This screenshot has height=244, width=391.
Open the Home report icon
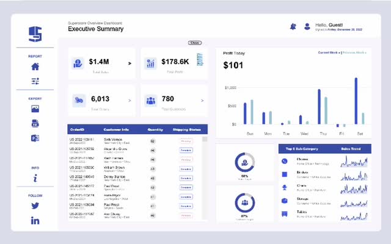pyautogui.click(x=35, y=66)
